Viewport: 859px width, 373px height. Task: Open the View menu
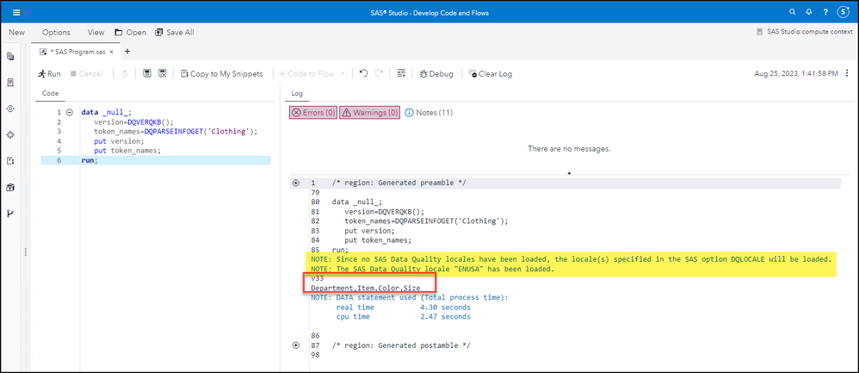[x=96, y=33]
